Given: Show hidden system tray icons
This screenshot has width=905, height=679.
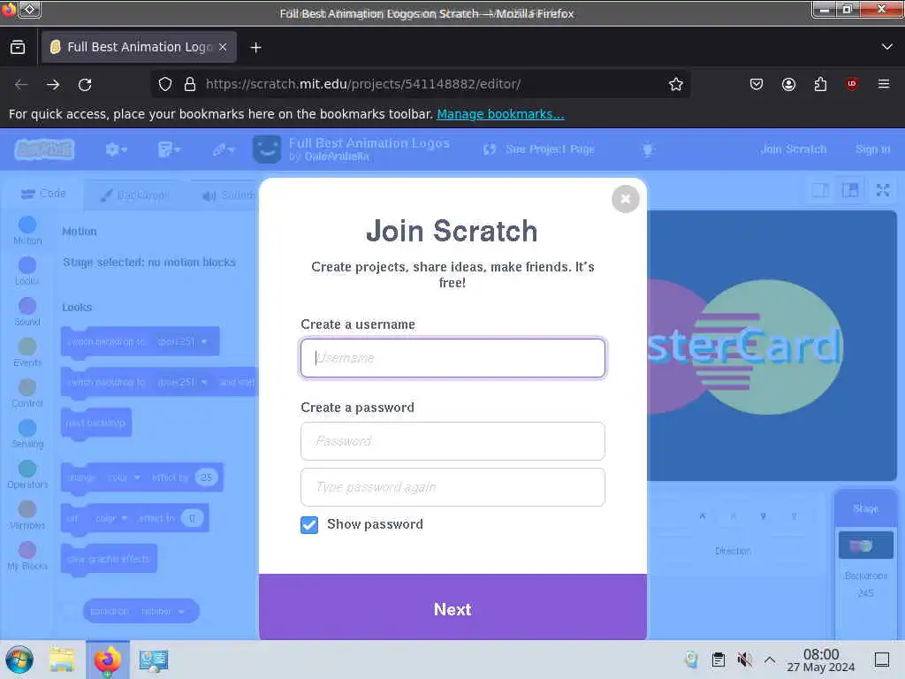Looking at the screenshot, I should [770, 660].
